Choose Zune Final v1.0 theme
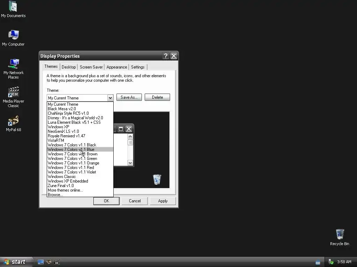The image size is (357, 267). [x=80, y=186]
